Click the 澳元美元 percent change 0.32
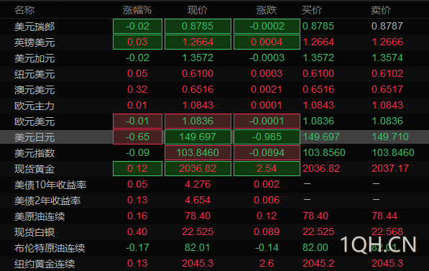The width and height of the screenshot is (429, 271). click(137, 89)
